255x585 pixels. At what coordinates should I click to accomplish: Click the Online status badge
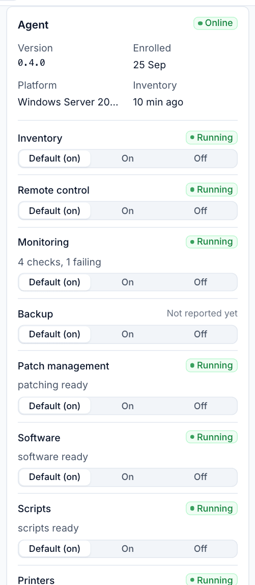click(x=215, y=23)
